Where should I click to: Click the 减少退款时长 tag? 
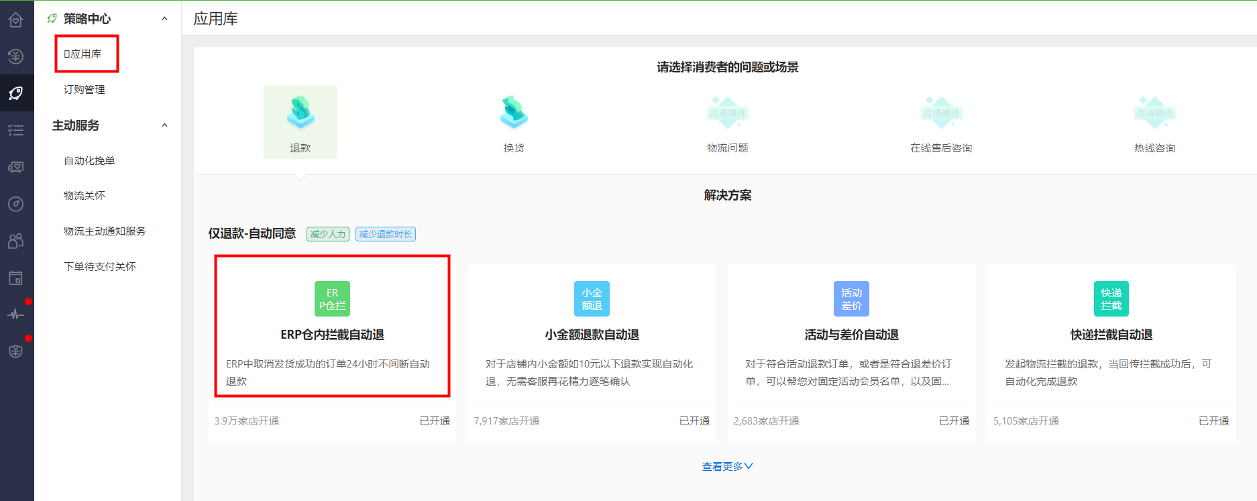(386, 234)
